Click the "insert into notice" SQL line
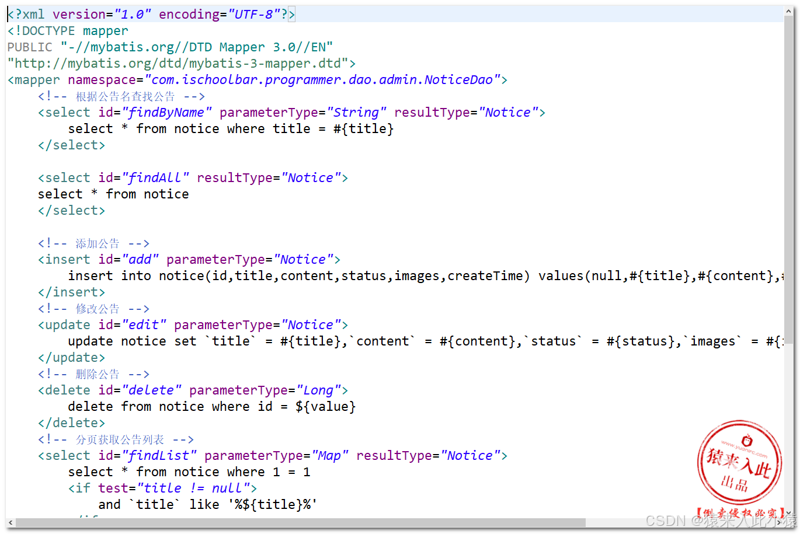 click(x=425, y=275)
